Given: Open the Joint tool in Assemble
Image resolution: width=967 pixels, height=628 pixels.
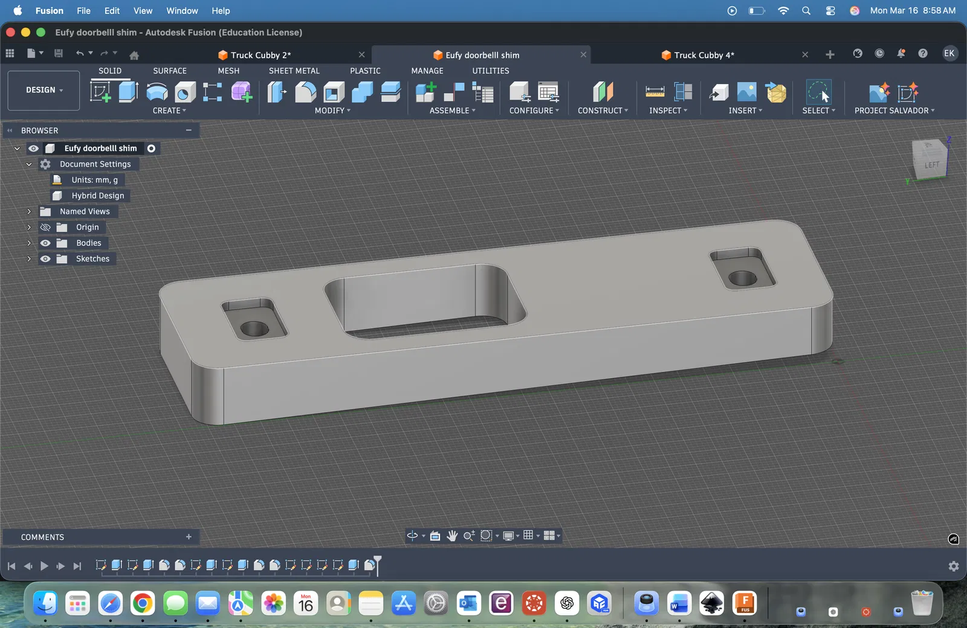Looking at the screenshot, I should (454, 92).
